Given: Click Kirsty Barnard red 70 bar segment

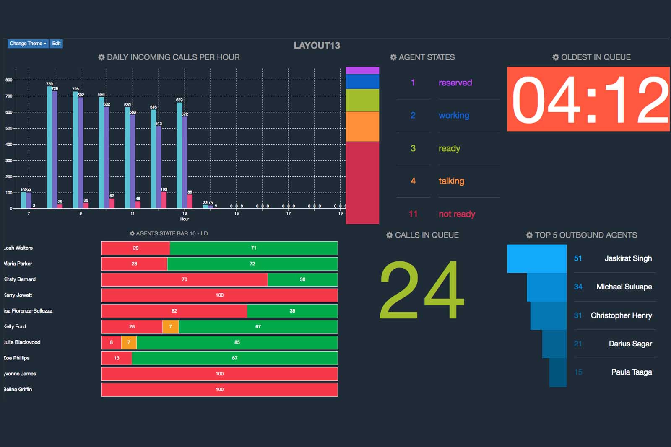Looking at the screenshot, I should tap(185, 280).
